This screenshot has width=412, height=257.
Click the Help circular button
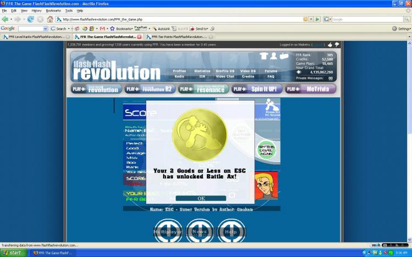(231, 232)
